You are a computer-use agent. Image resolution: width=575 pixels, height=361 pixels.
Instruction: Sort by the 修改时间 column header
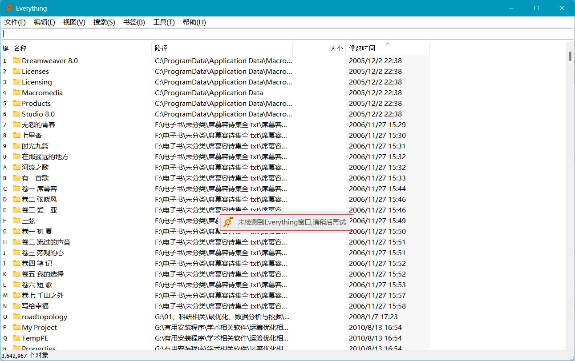tap(388, 48)
